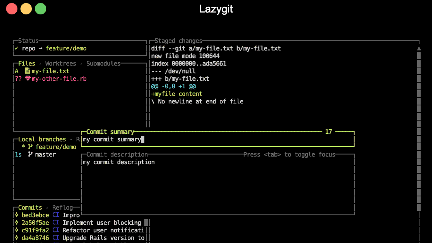The width and height of the screenshot is (432, 243).
Task: Click the scrollbar up arrow in Staged changes
Action: click(419, 49)
